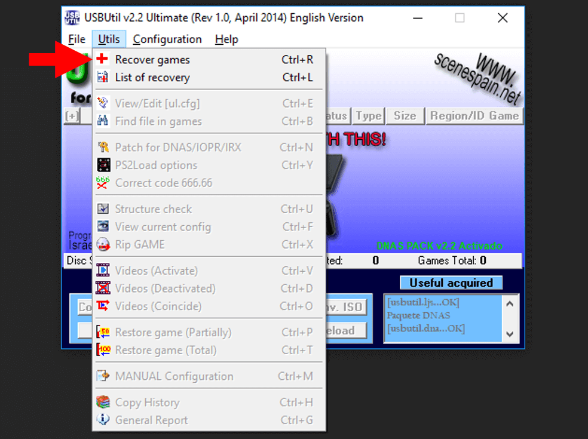The height and width of the screenshot is (439, 588).
Task: Click the List of recovery icon
Action: [x=102, y=77]
